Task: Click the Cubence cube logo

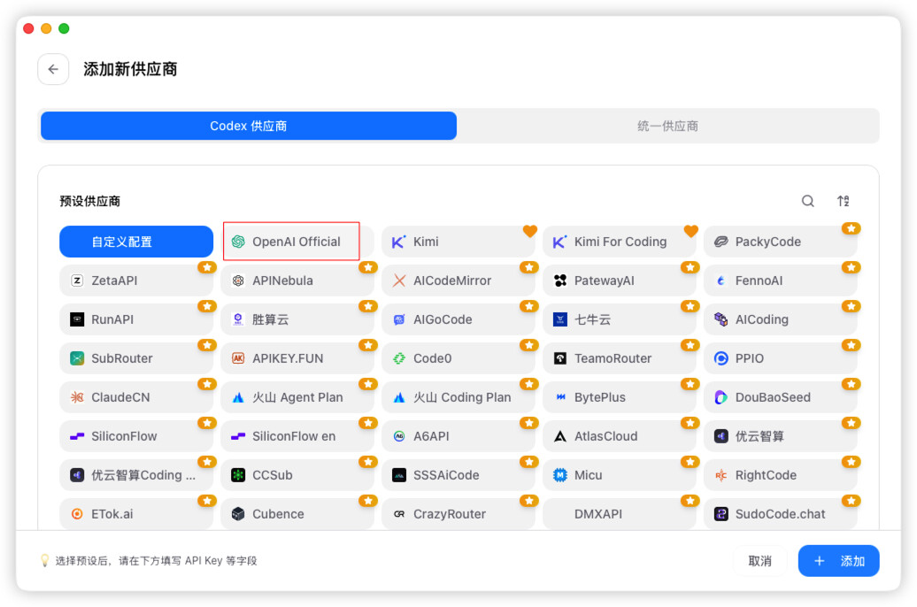Action: click(238, 514)
